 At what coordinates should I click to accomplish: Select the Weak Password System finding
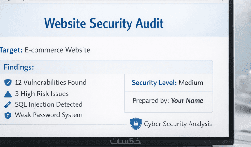tap(49, 115)
